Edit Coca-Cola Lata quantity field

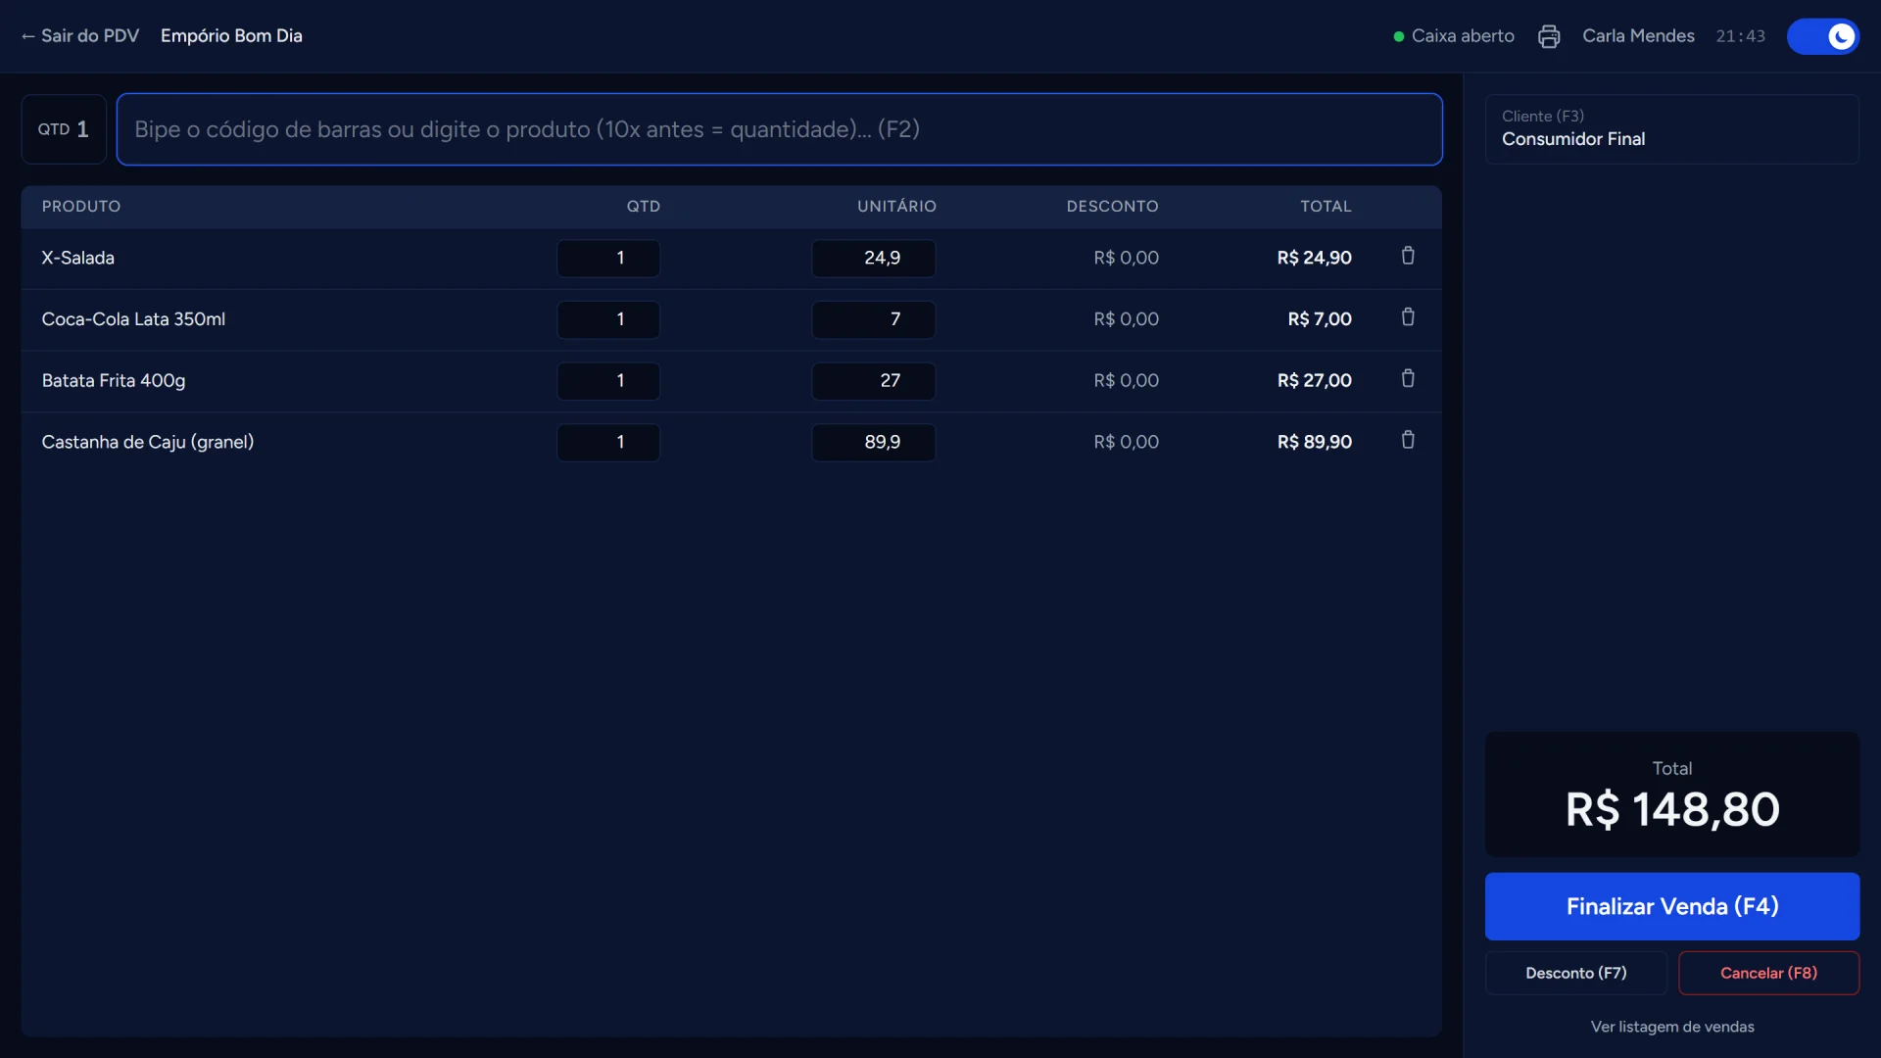pos(608,319)
